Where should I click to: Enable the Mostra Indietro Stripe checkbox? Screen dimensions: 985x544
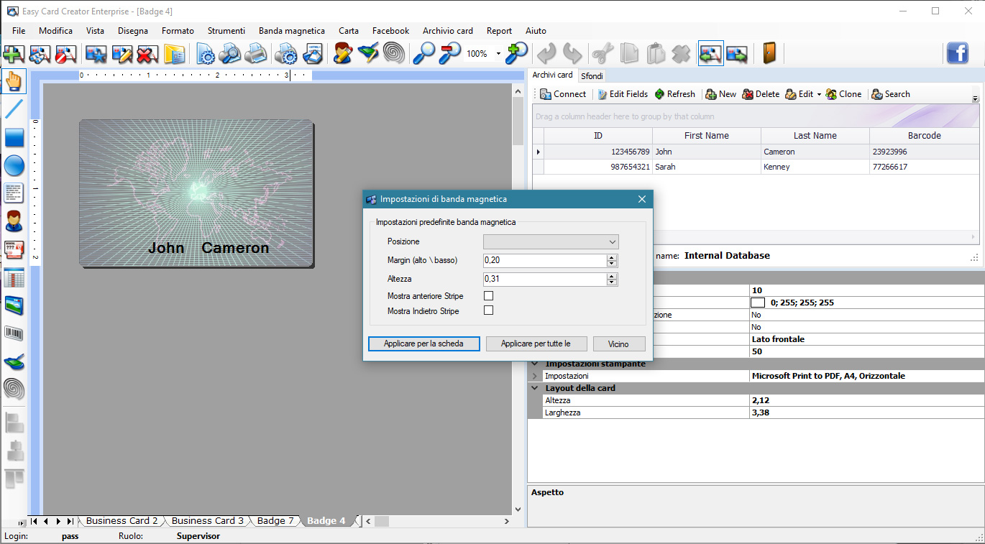(488, 310)
